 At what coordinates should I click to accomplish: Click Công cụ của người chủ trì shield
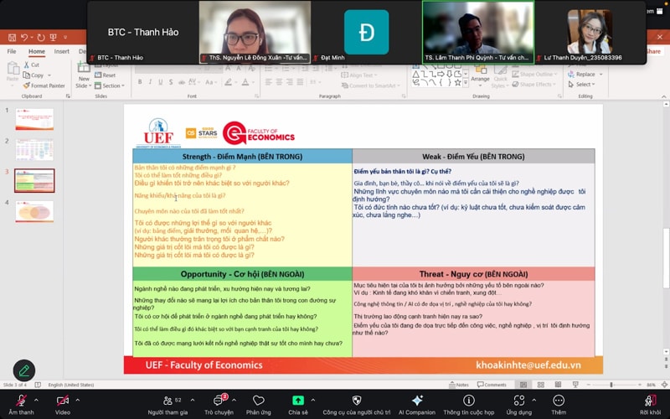(357, 401)
